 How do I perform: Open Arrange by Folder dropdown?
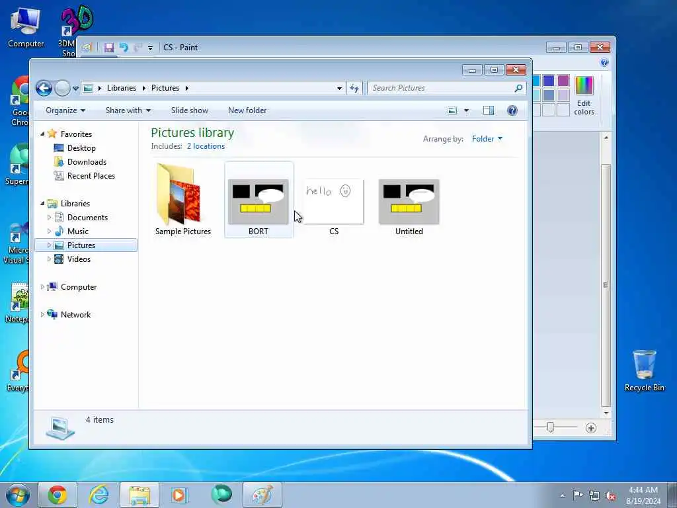pyautogui.click(x=487, y=139)
